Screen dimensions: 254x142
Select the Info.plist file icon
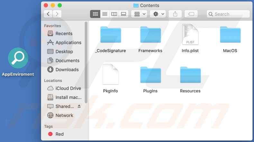[x=190, y=34]
